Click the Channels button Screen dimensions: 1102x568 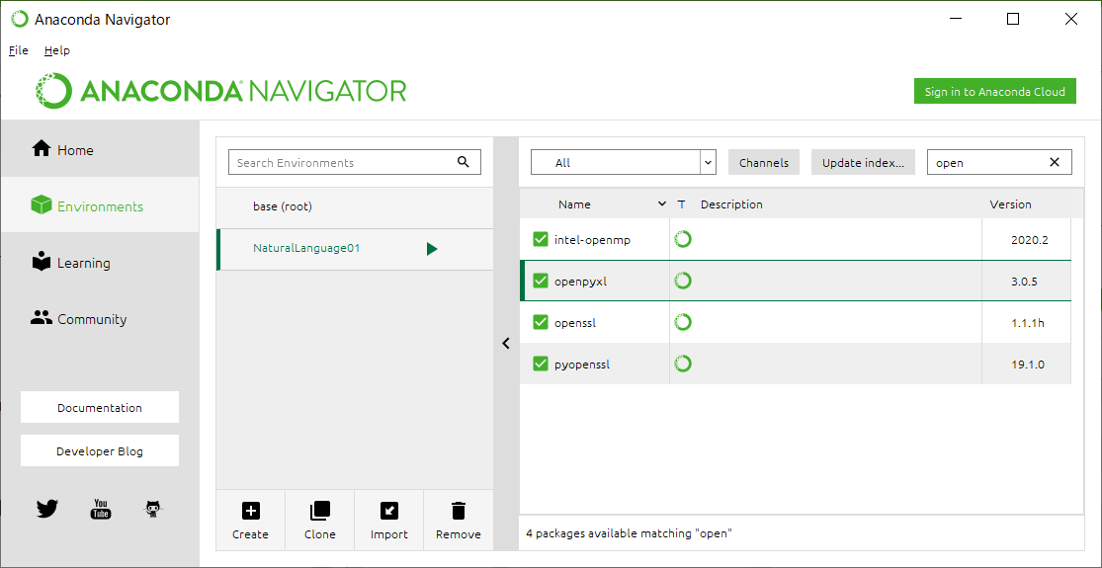pyautogui.click(x=764, y=162)
